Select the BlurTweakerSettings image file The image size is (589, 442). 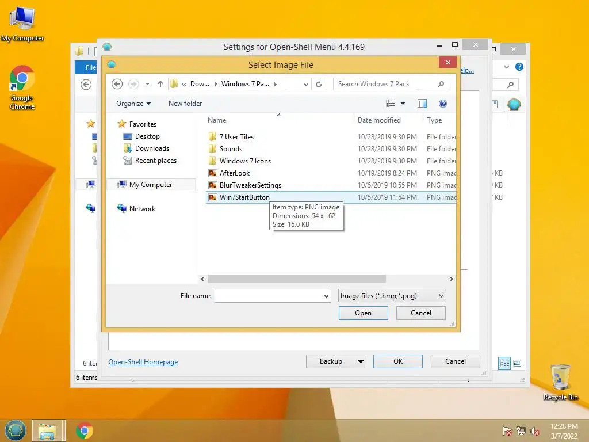(x=331, y=185)
